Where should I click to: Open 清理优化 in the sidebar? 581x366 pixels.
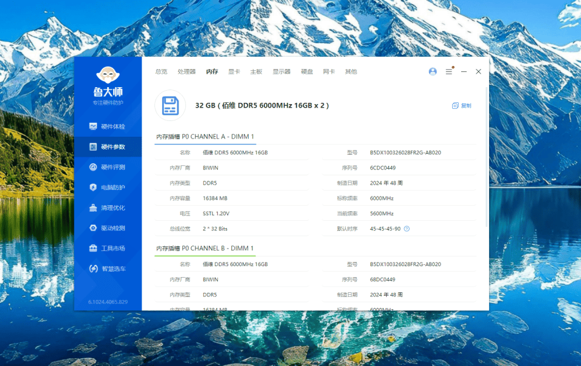(108, 208)
